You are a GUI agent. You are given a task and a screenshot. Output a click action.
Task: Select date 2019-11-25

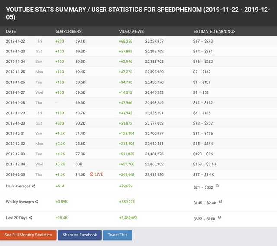point(16,72)
